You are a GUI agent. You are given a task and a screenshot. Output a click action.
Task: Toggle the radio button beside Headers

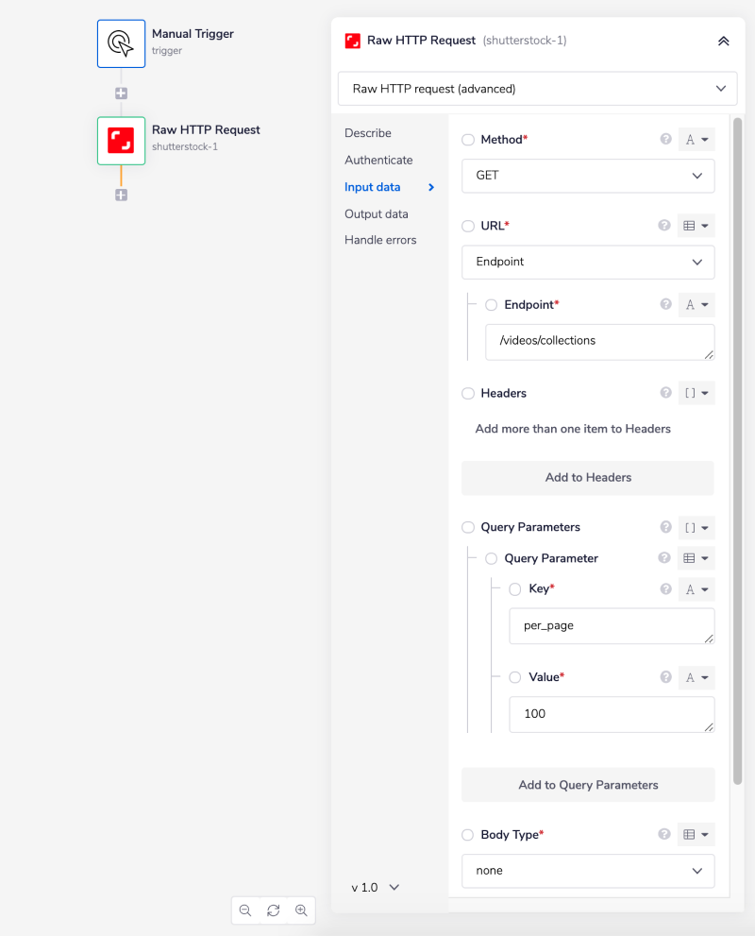point(468,393)
